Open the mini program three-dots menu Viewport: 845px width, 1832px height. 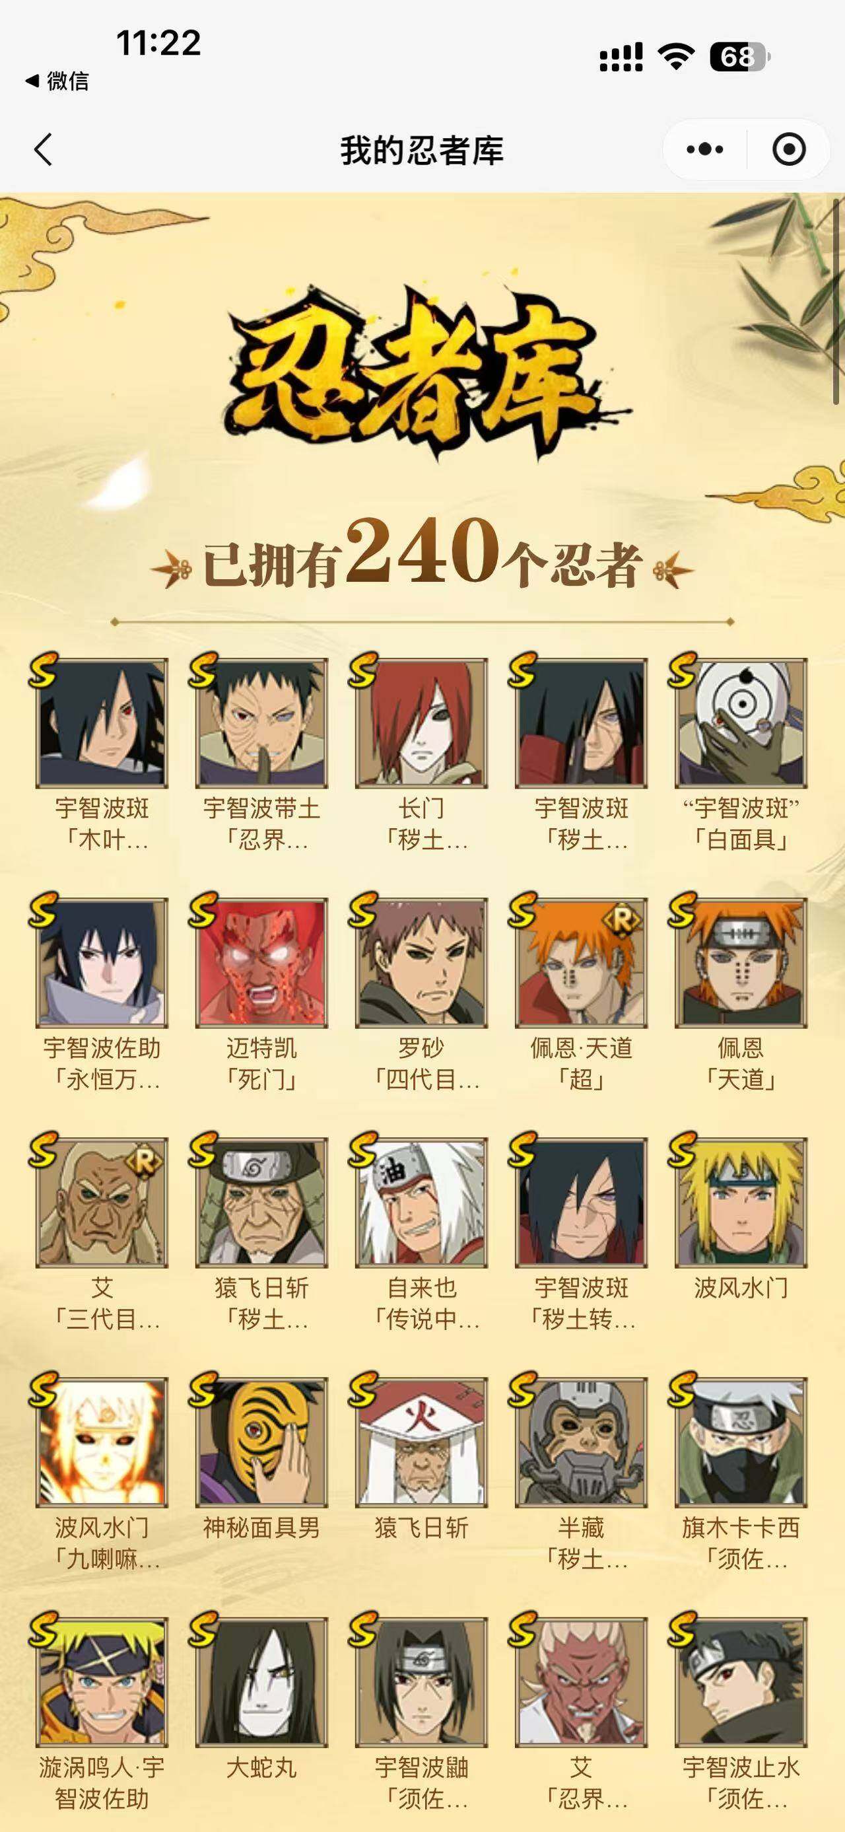click(705, 149)
